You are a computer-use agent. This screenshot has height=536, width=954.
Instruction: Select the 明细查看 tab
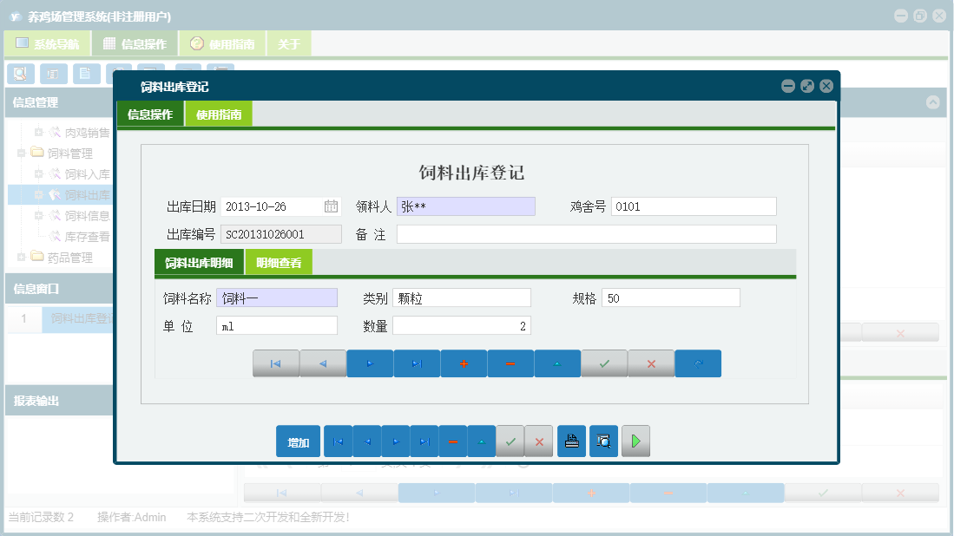click(279, 263)
